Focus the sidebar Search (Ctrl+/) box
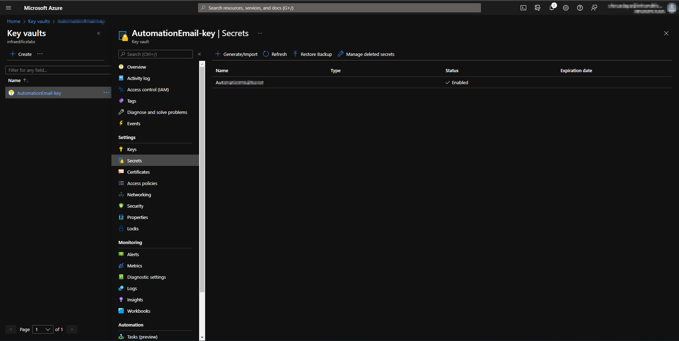The image size is (679, 341). point(156,54)
